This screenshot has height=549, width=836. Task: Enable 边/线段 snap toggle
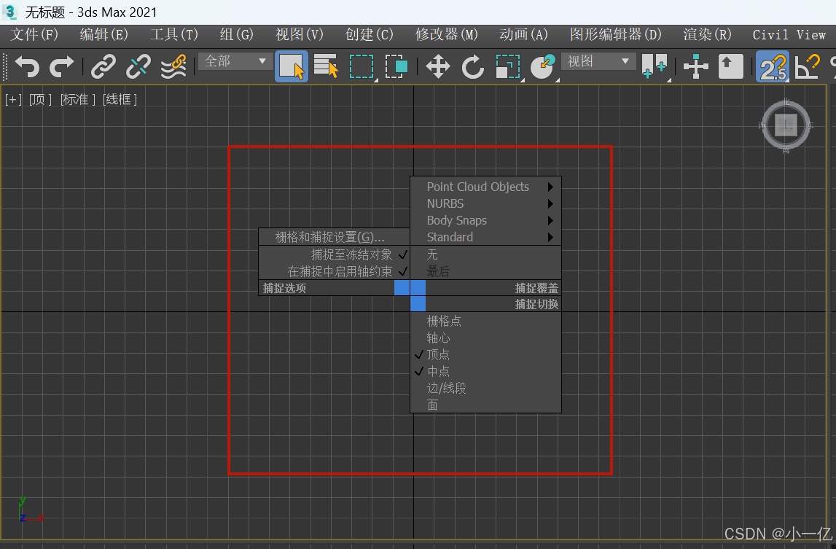(x=485, y=389)
